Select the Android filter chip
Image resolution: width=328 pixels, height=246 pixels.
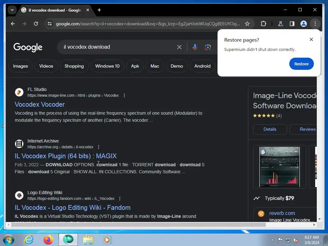click(202, 66)
